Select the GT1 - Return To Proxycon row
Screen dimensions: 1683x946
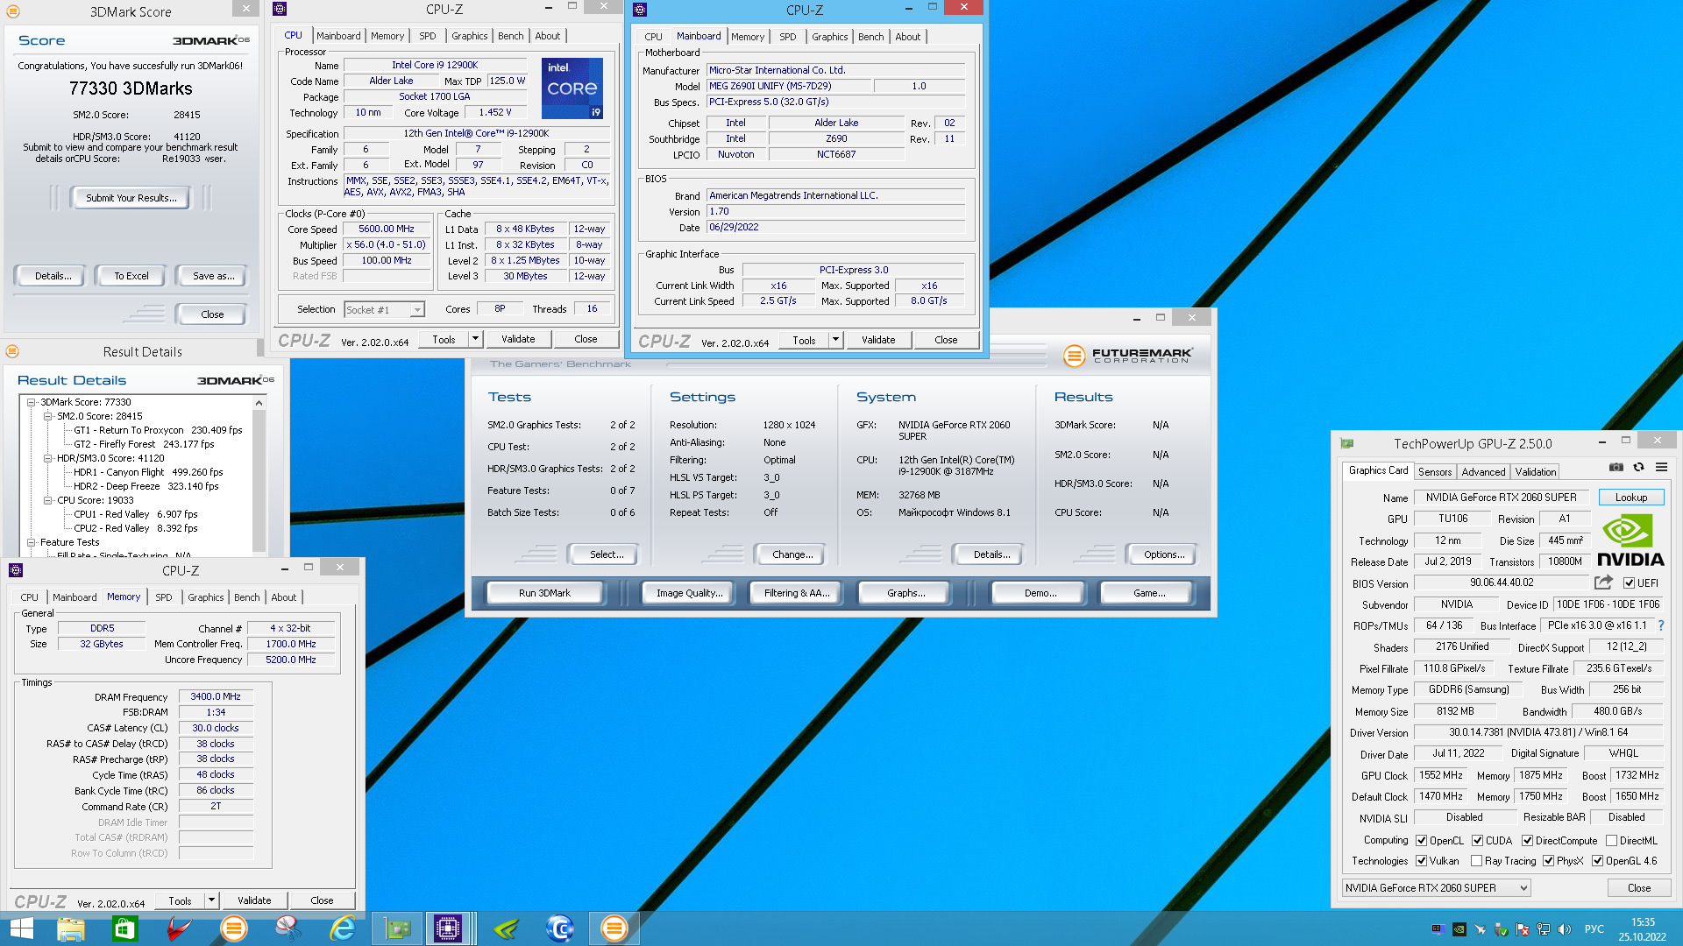(x=158, y=430)
